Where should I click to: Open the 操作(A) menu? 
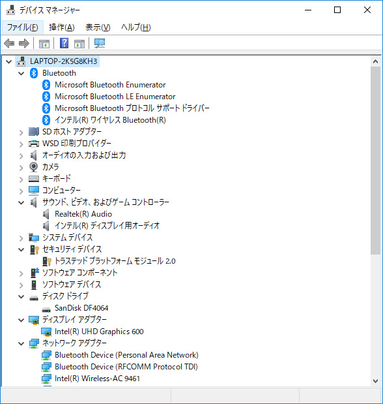coord(62,27)
